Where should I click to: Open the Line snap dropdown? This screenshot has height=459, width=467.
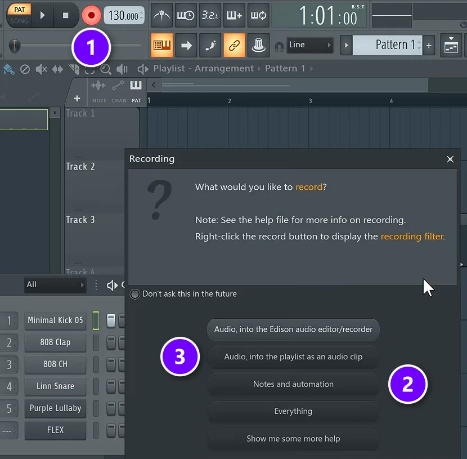tap(310, 45)
